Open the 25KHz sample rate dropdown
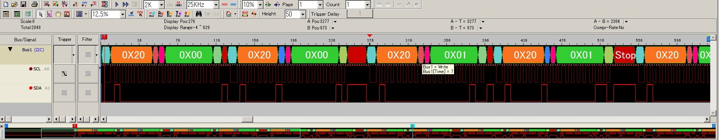Viewport: 721px width, 140px height. point(216,5)
